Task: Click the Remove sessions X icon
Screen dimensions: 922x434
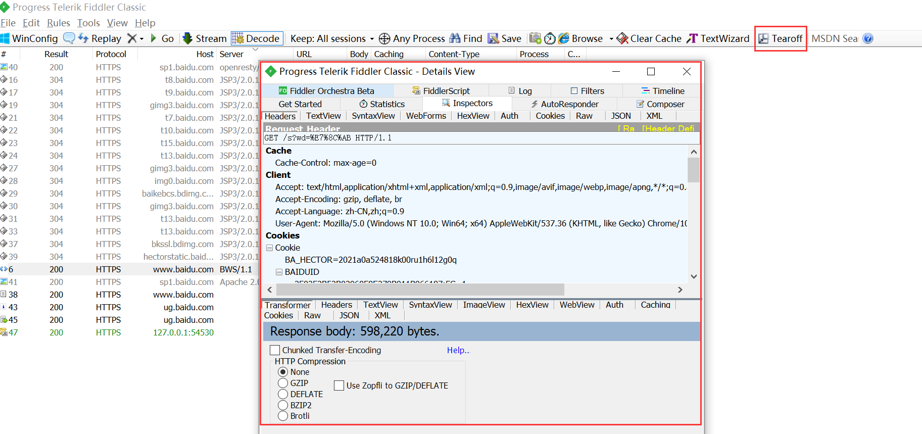Action: point(132,38)
